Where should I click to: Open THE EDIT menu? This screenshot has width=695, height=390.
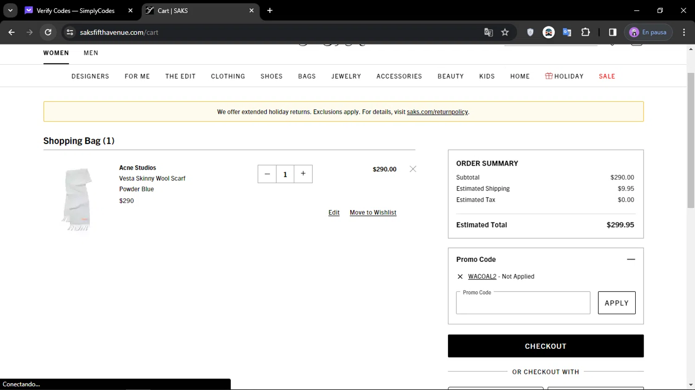coord(180,76)
